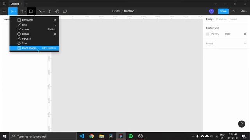Open the Windows Start menu
250x140 pixels.
pyautogui.click(x=5, y=136)
